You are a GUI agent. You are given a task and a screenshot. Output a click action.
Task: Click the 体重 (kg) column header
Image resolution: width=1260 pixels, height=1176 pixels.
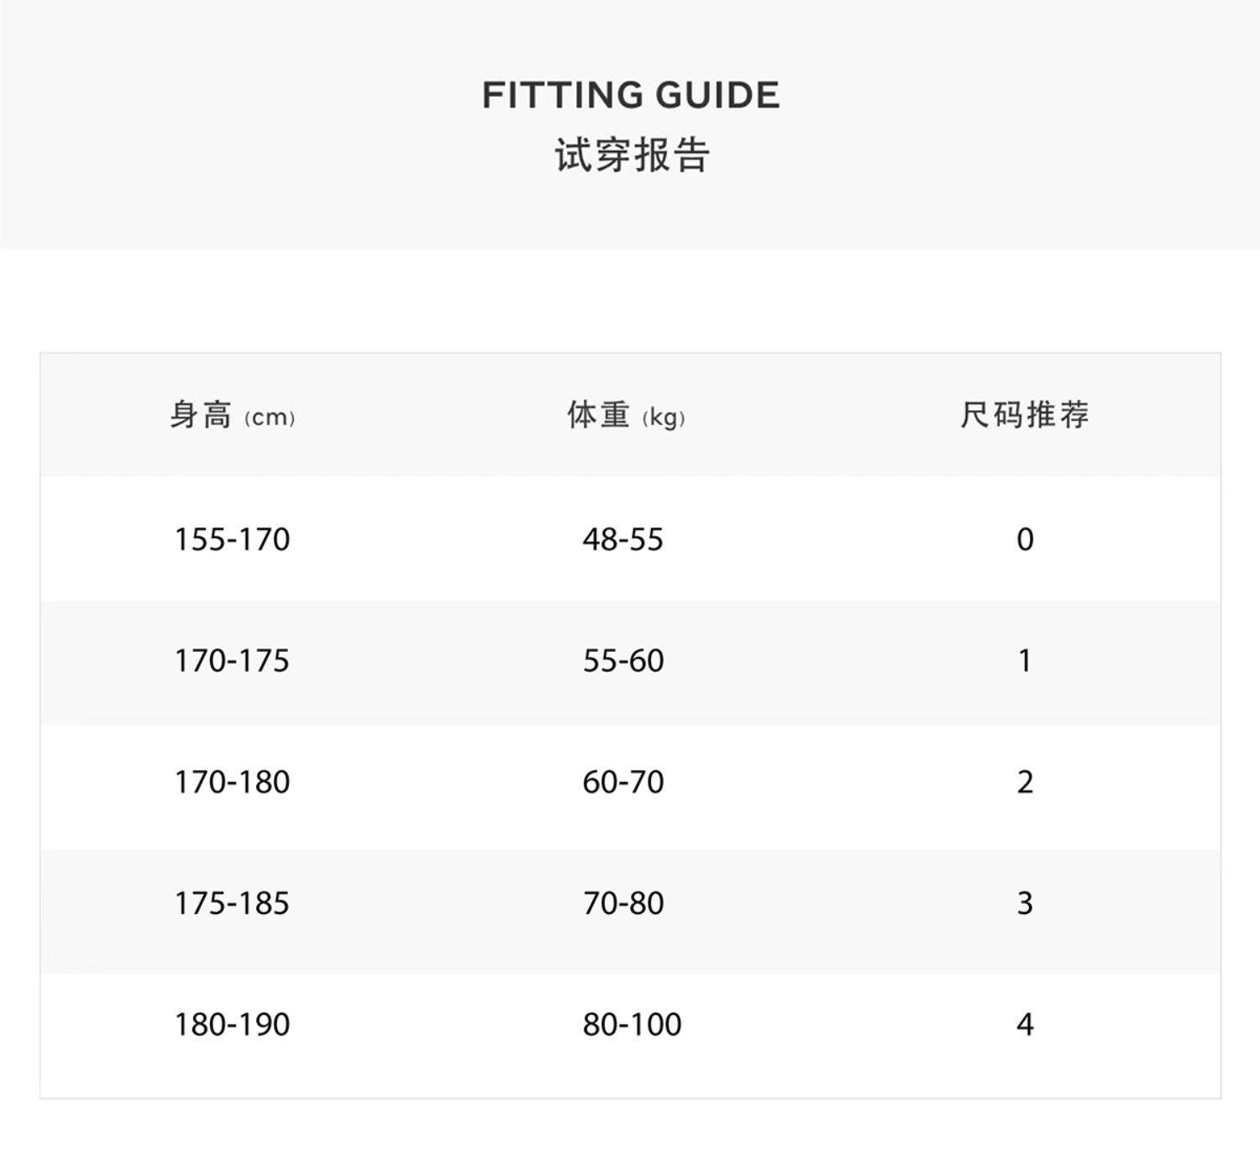[626, 415]
